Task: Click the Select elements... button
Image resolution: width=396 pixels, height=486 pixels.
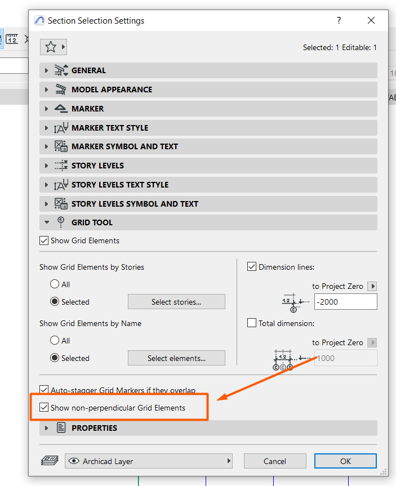Action: (x=176, y=358)
